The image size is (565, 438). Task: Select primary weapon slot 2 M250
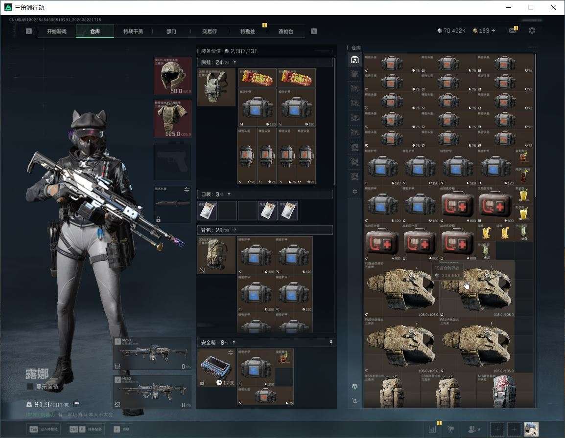click(x=152, y=392)
